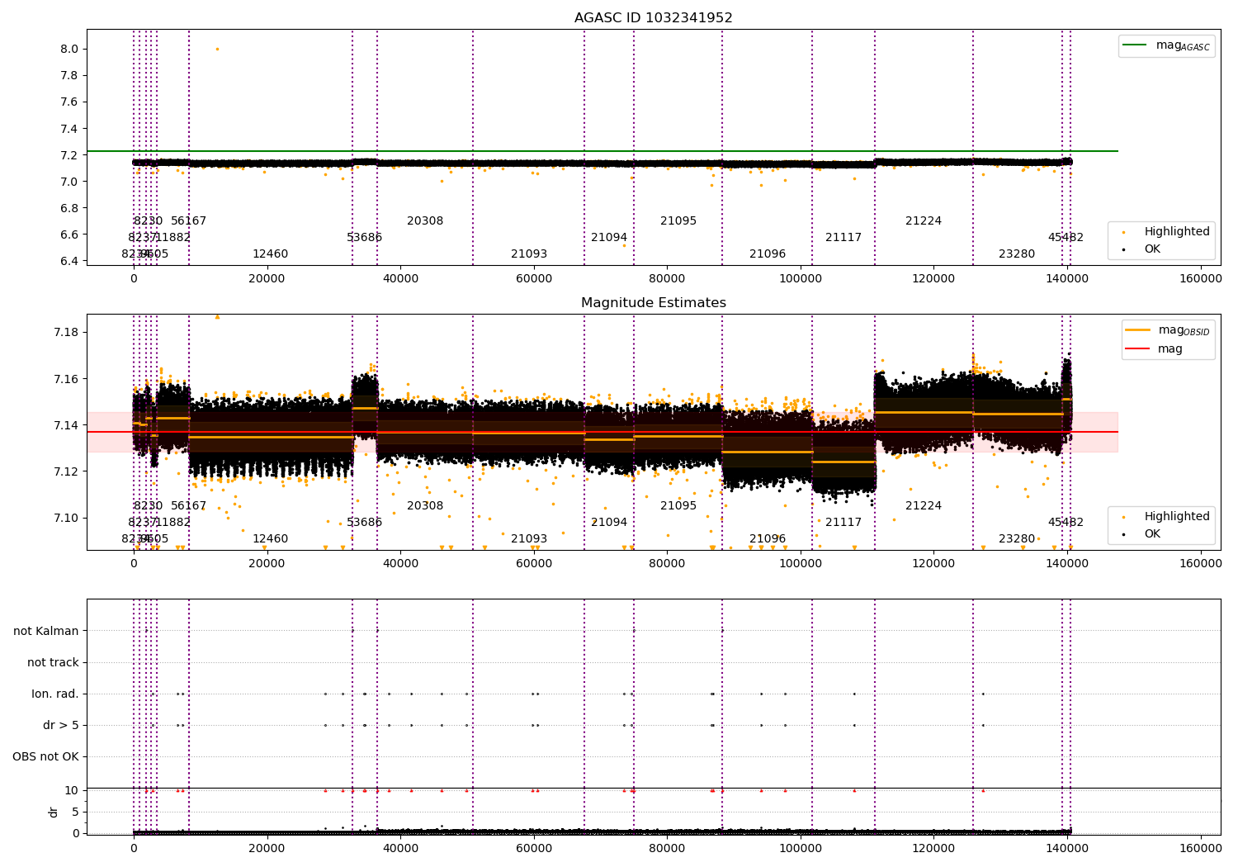Click obsid label 21093 in the top plot

(529, 254)
